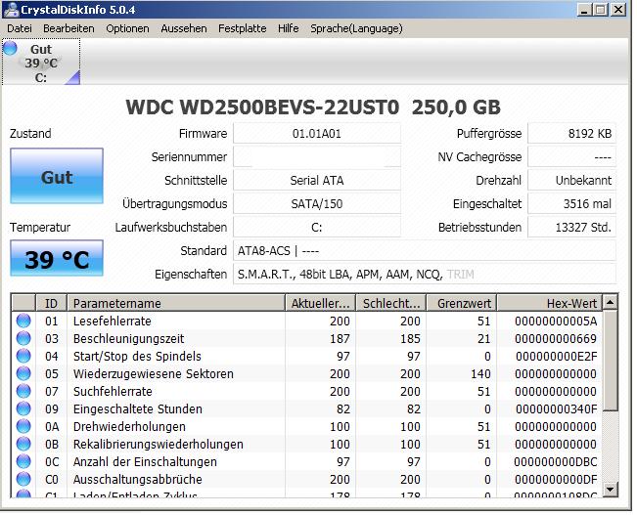Click the Eigenschaften field with S.M.A.R.T.
This screenshot has height=515, width=637.
click(425, 275)
